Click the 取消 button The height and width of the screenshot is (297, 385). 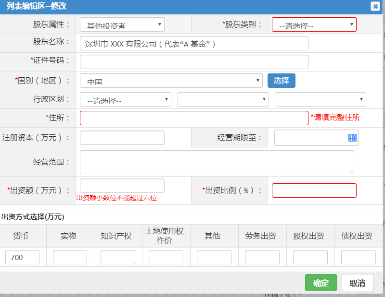(x=358, y=283)
